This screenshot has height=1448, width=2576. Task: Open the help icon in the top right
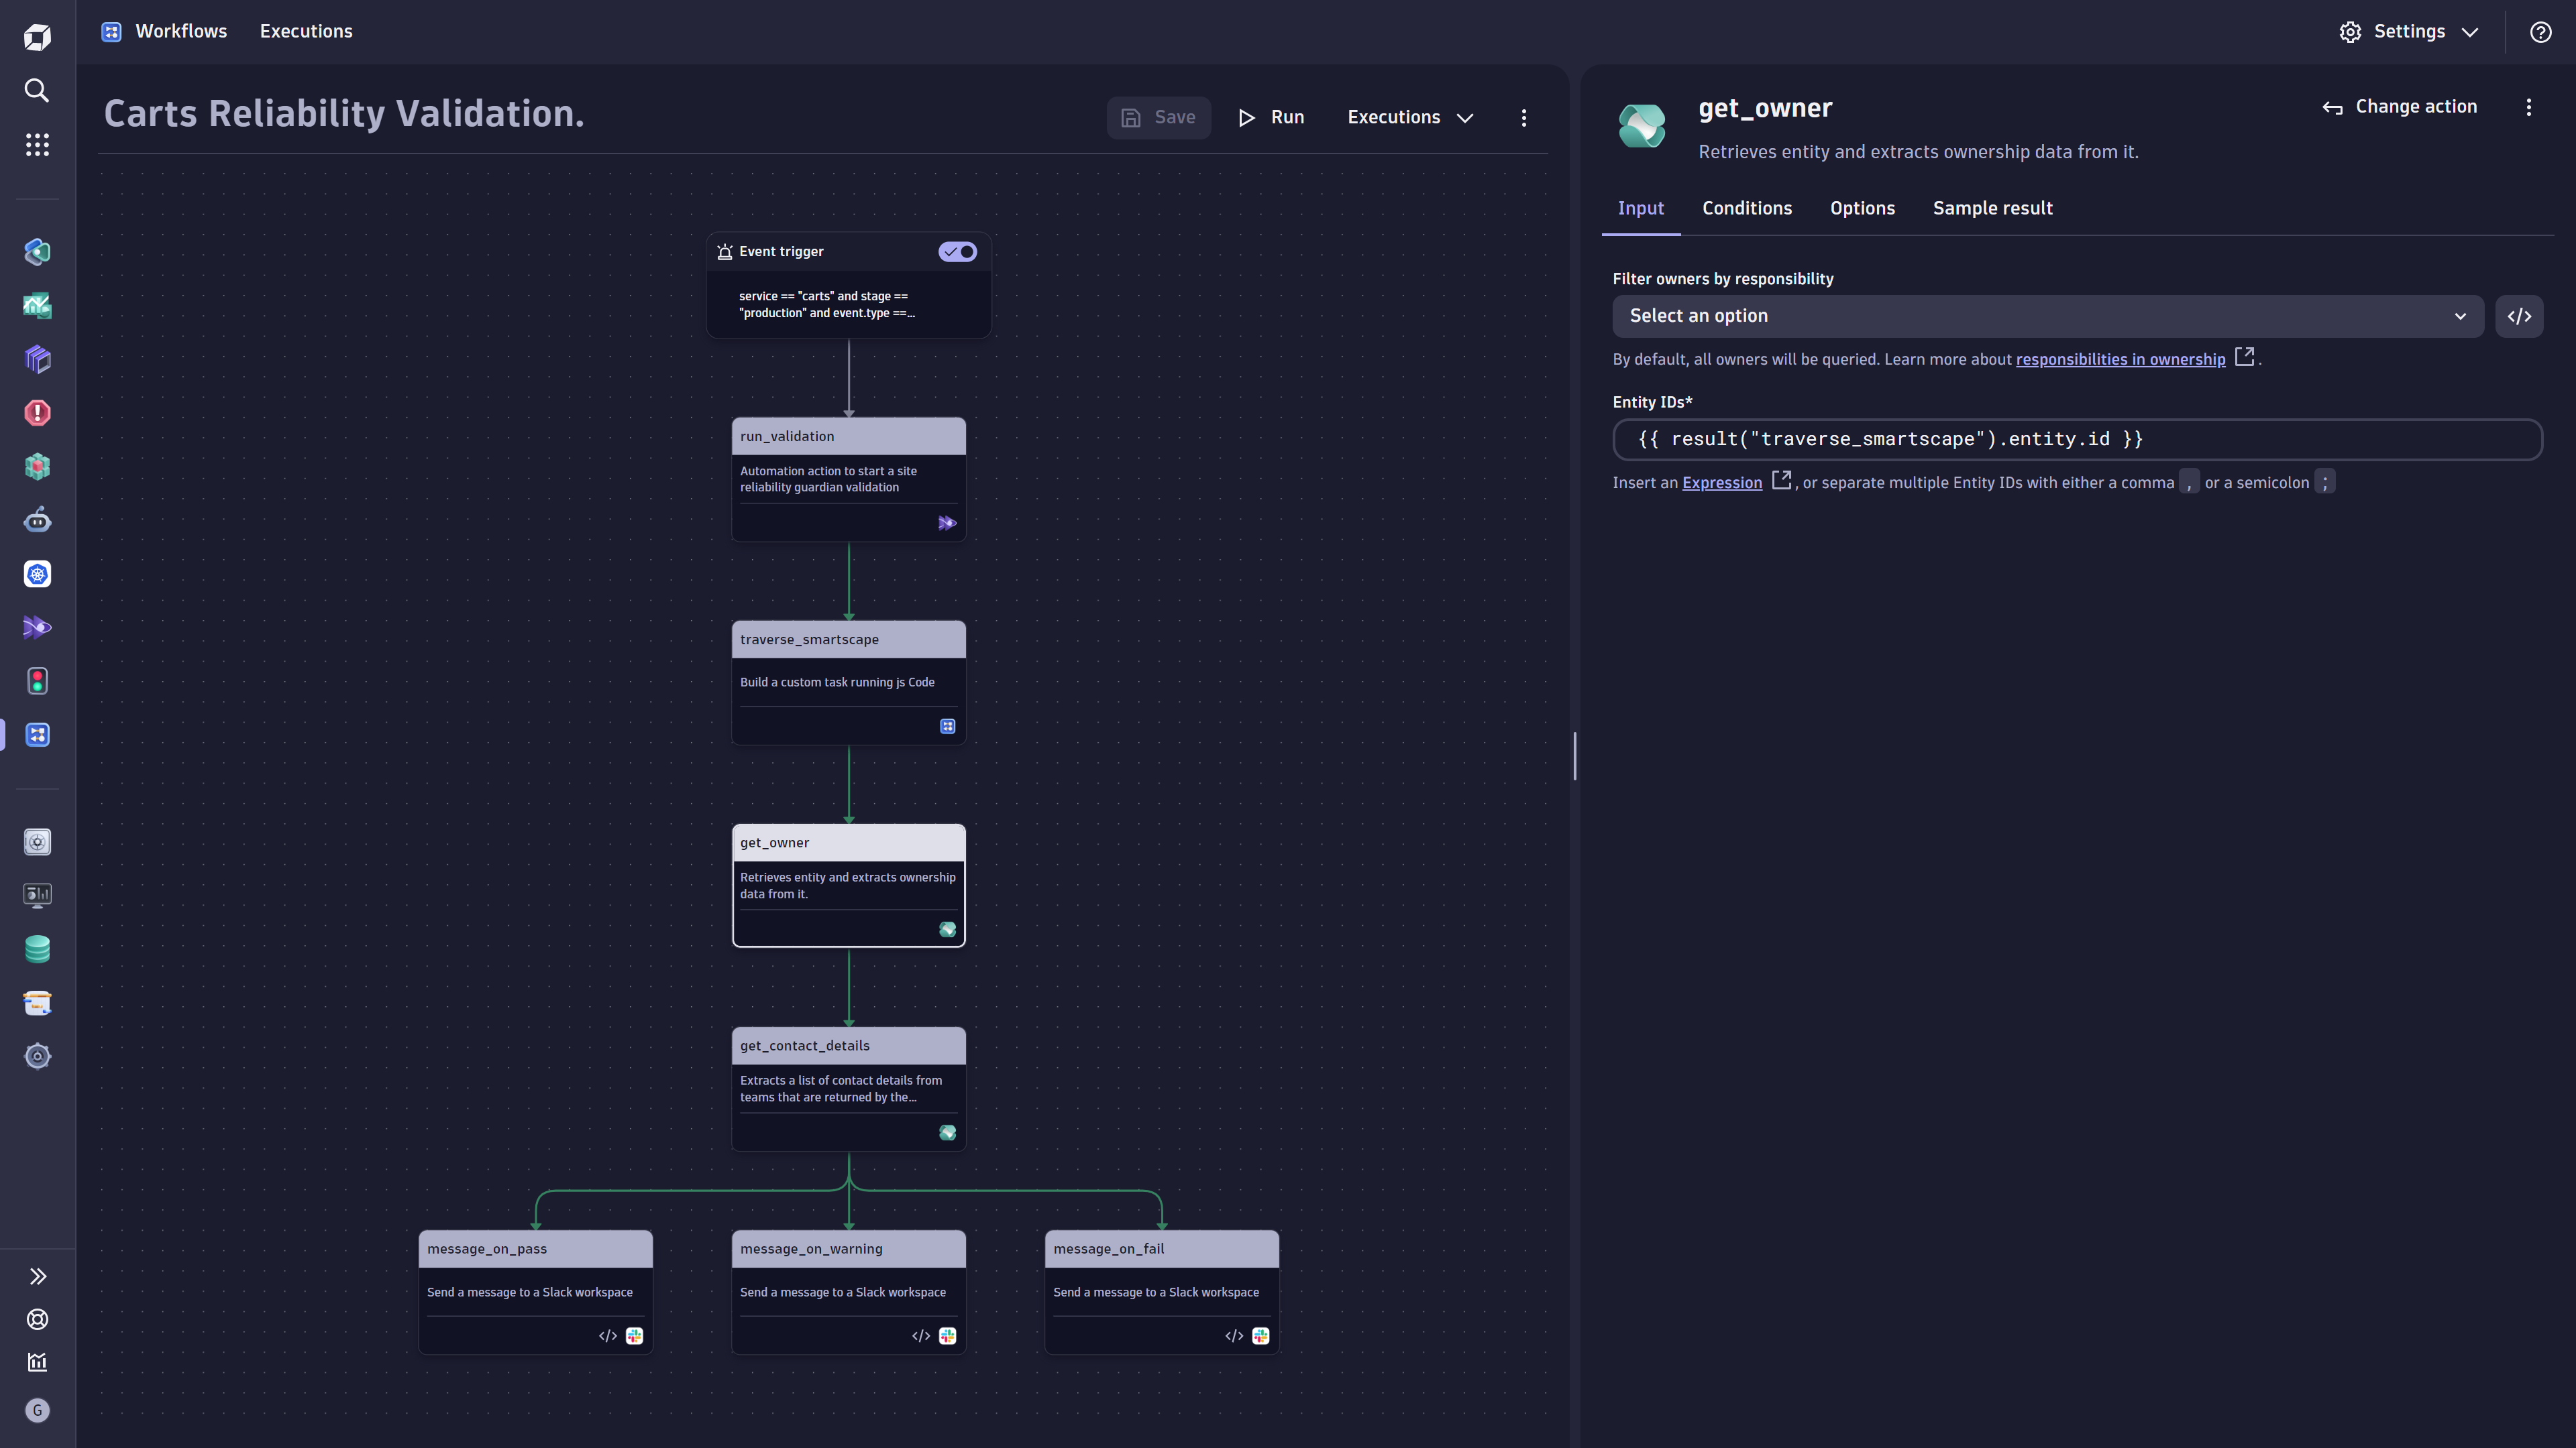(x=2540, y=31)
